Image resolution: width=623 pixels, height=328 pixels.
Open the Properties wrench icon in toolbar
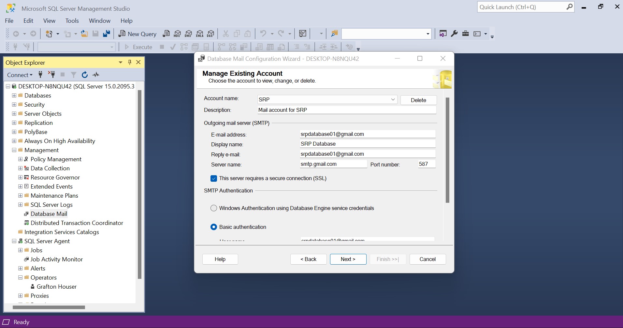[x=454, y=33]
